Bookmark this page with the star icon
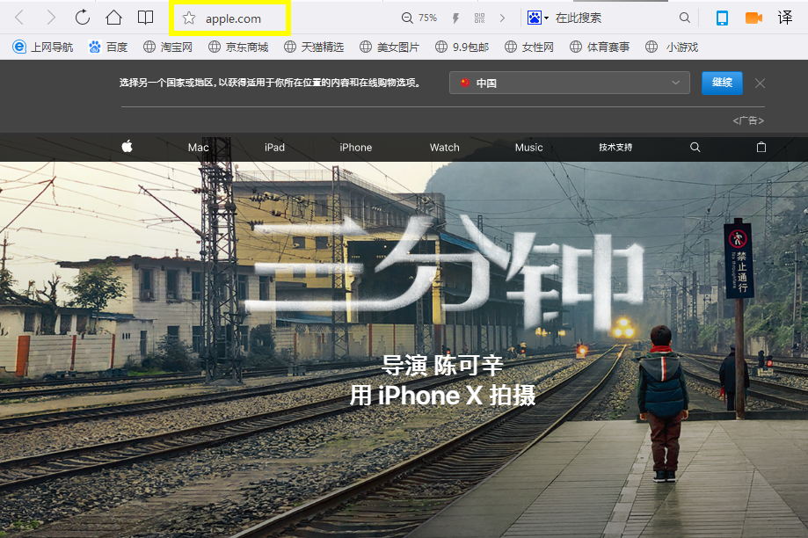This screenshot has width=808, height=538. pyautogui.click(x=188, y=18)
